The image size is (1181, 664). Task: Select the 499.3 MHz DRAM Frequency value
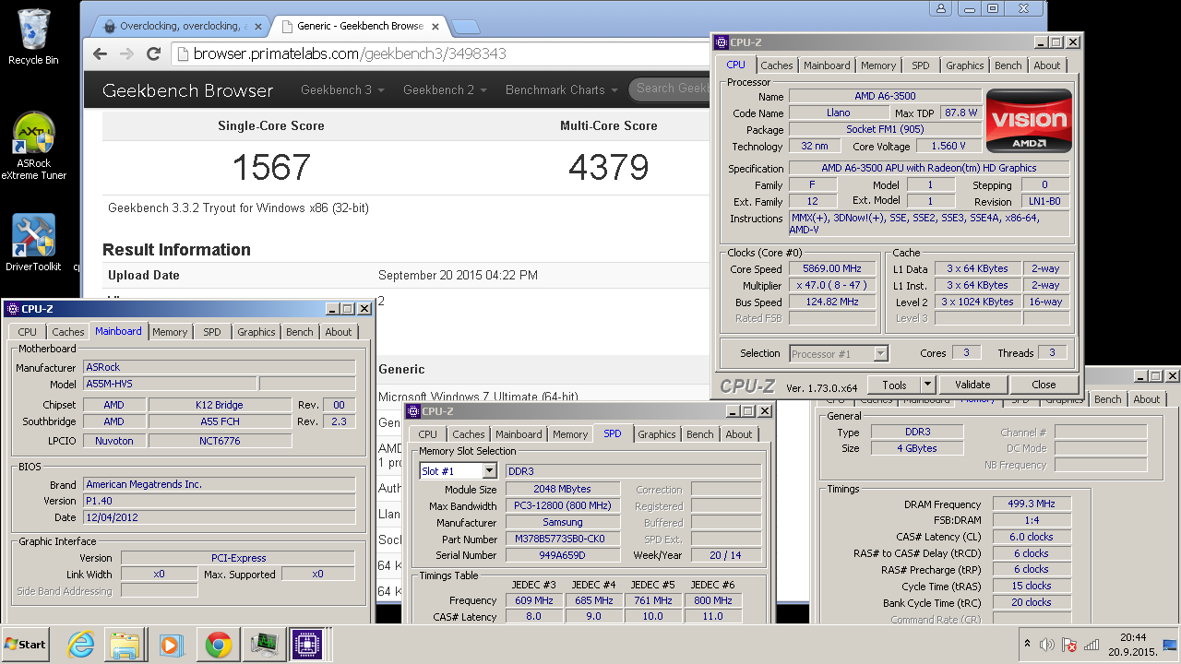coord(1032,504)
